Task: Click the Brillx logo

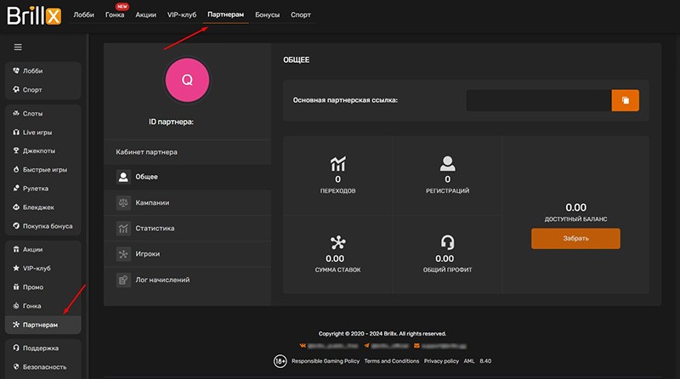Action: click(x=32, y=15)
